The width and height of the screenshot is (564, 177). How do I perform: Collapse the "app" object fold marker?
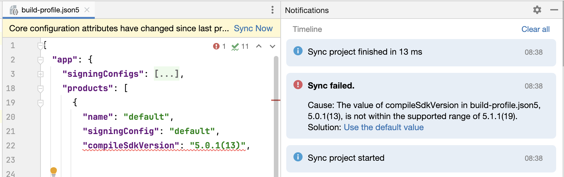41,60
